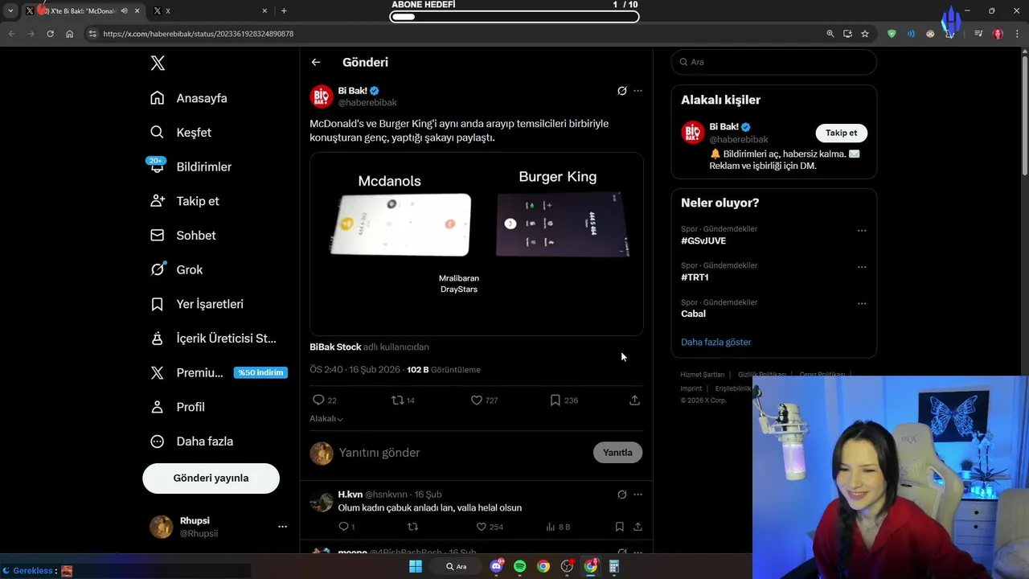Open #TRT1 trending topic
Screen dimensions: 1029x579
click(695, 277)
